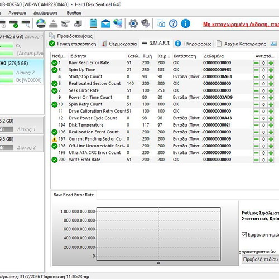
Task: Open the Βοήθεια menu
Action: click(74, 13)
